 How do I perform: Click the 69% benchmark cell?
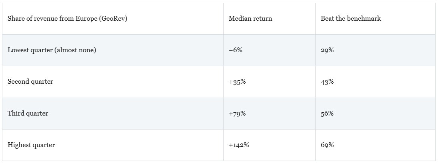pos(327,145)
